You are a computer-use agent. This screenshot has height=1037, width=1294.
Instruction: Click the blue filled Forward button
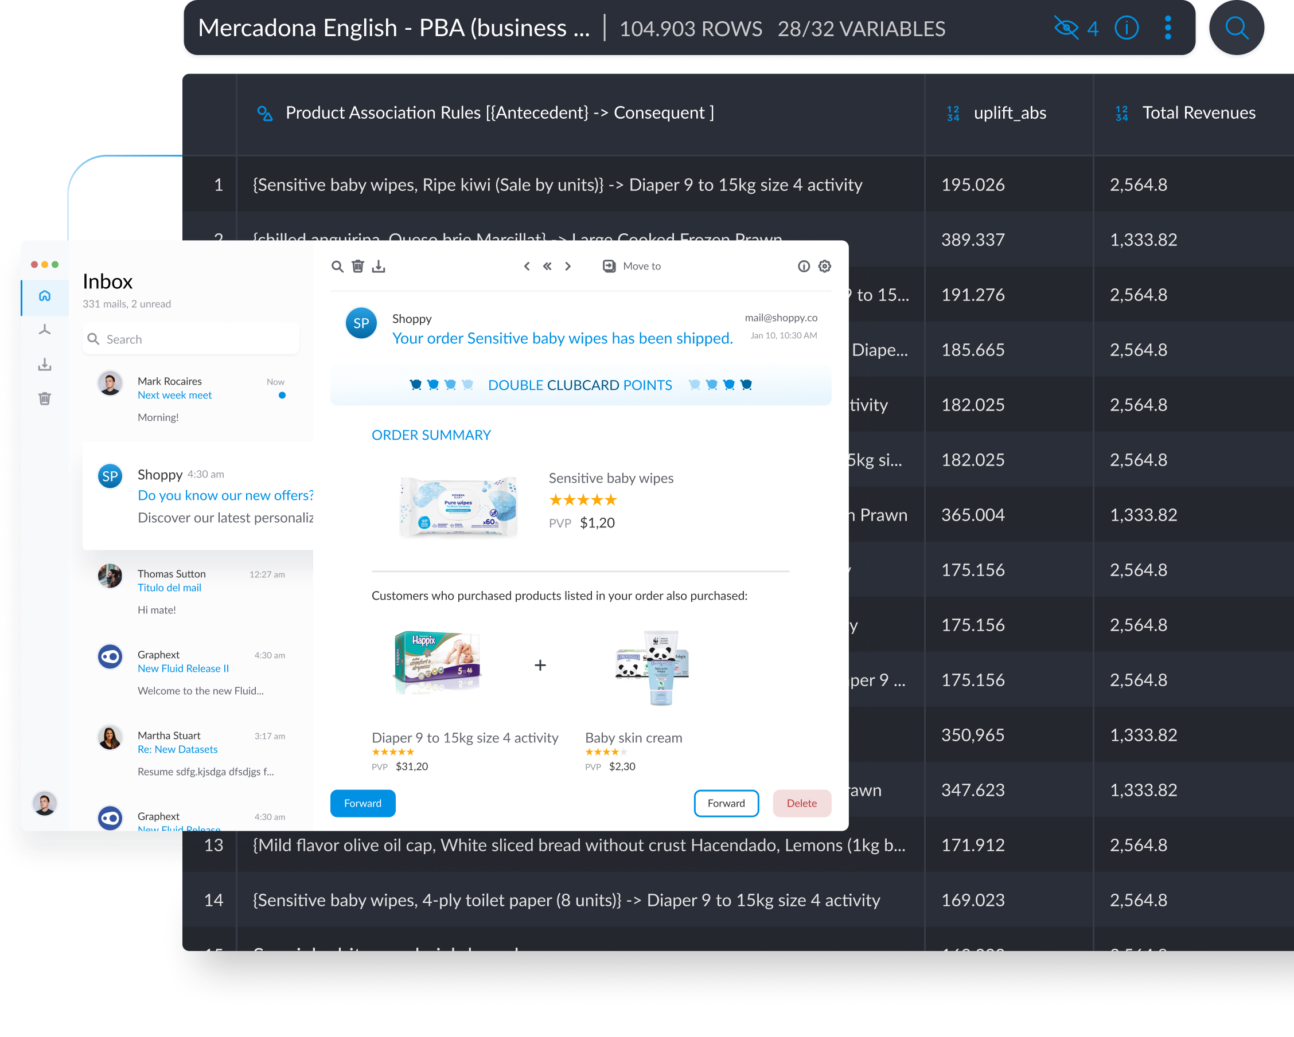[363, 803]
